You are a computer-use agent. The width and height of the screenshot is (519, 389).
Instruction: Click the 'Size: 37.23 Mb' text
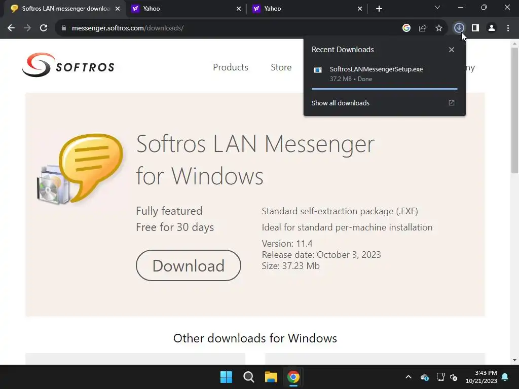290,266
